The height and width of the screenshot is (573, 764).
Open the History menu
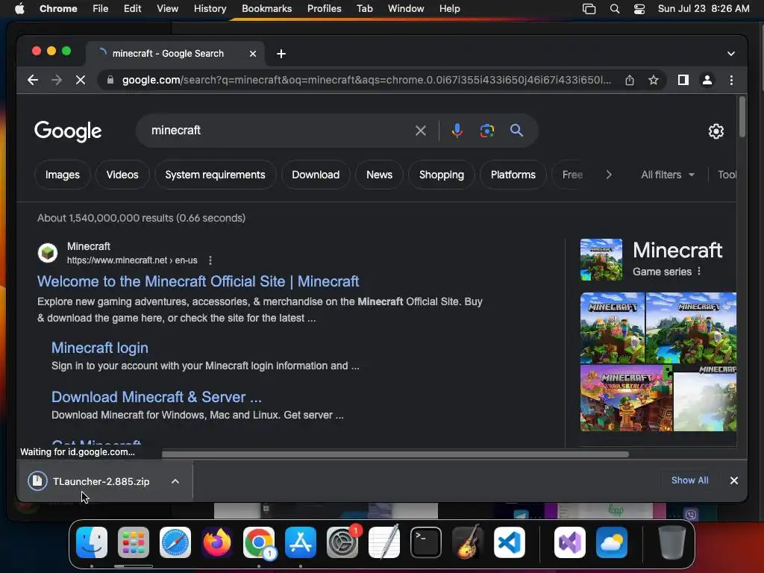point(210,9)
